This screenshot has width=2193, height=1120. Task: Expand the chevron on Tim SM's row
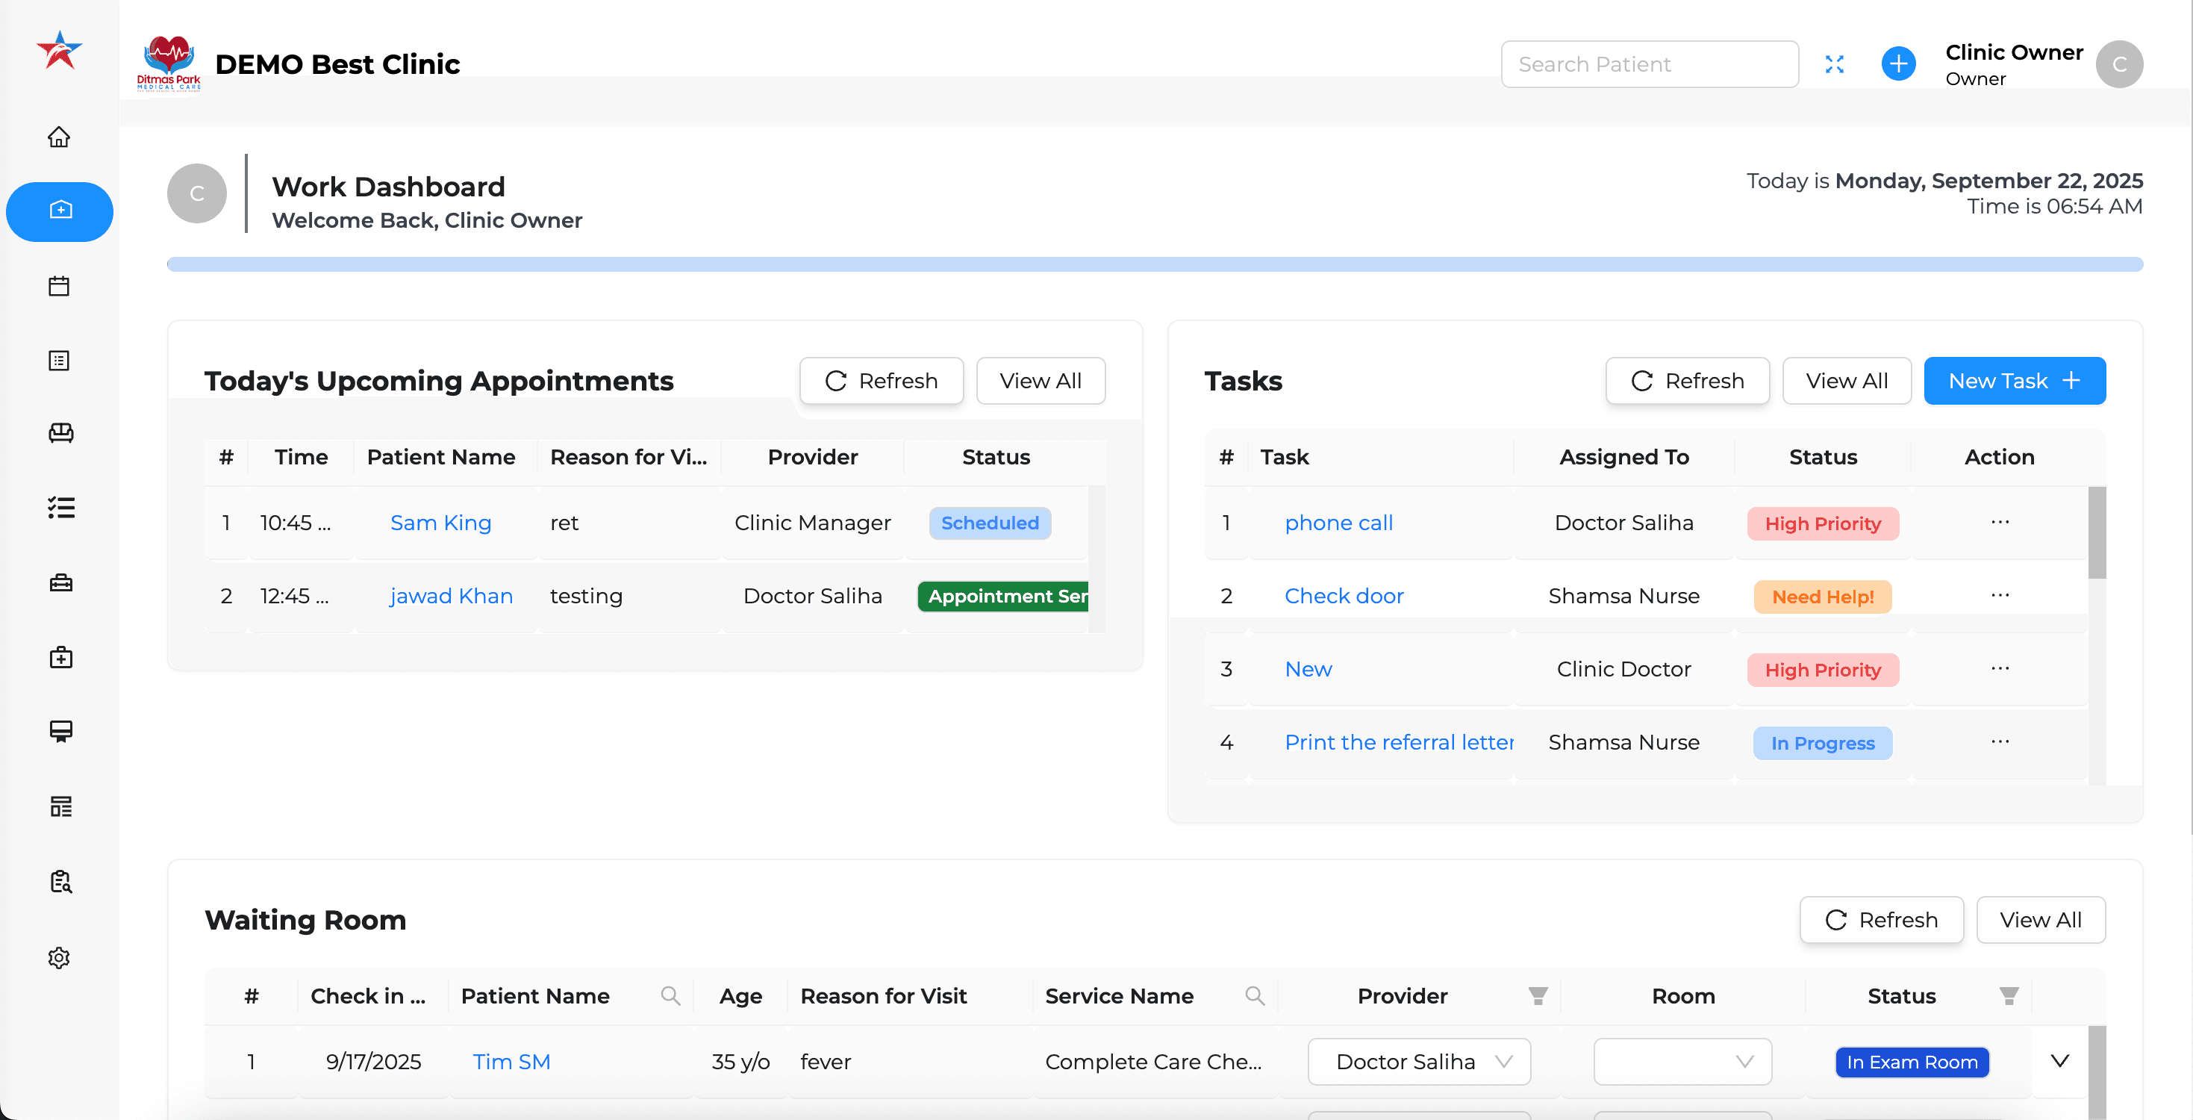[2060, 1061]
